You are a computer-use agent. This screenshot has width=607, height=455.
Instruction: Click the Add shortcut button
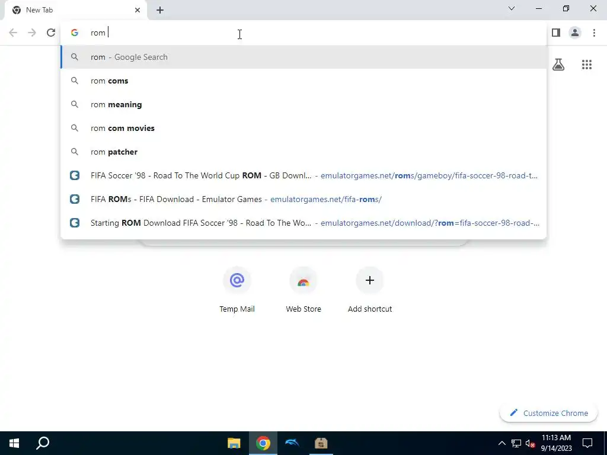[370, 289]
